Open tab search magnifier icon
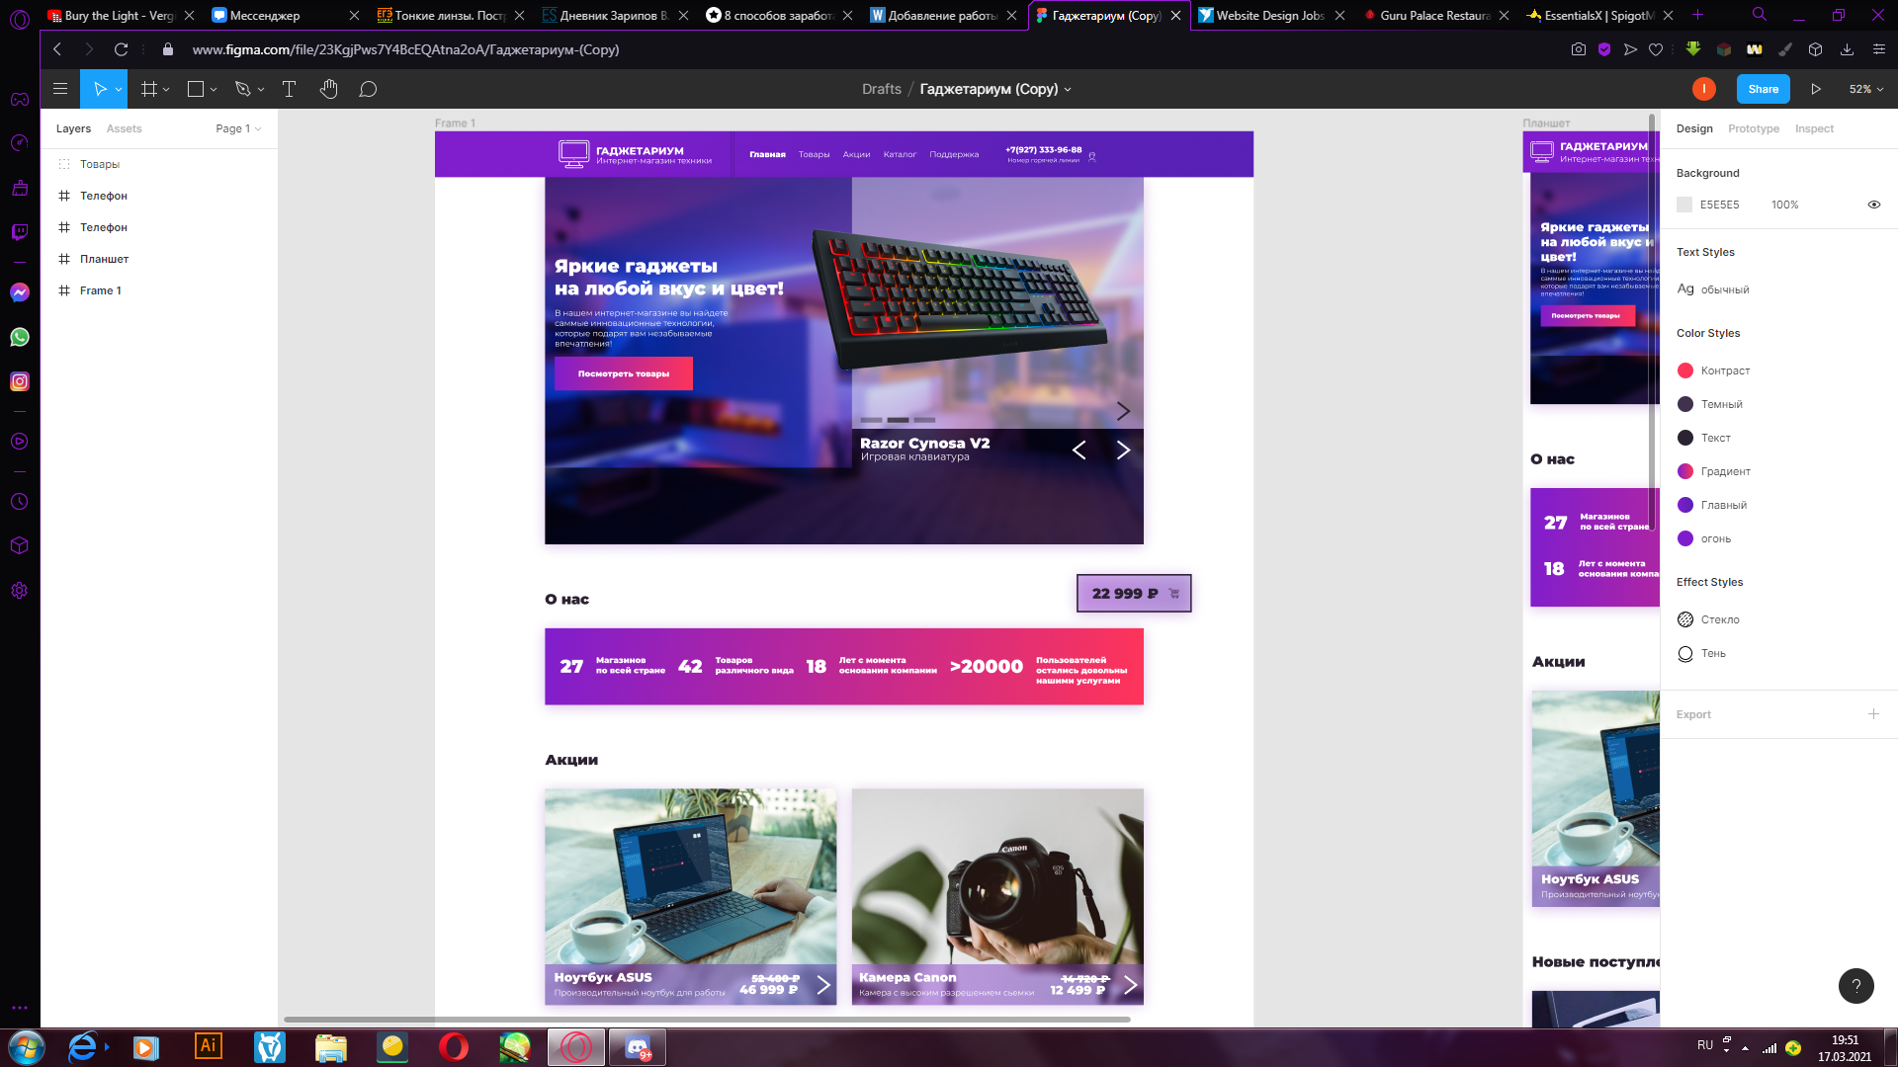 pos(1760,15)
